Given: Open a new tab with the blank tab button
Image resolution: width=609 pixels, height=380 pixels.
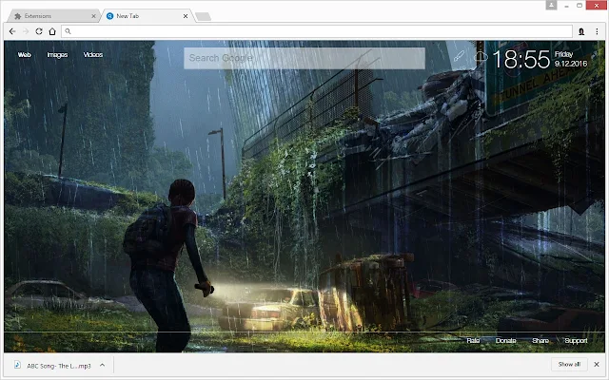Looking at the screenshot, I should pyautogui.click(x=203, y=16).
